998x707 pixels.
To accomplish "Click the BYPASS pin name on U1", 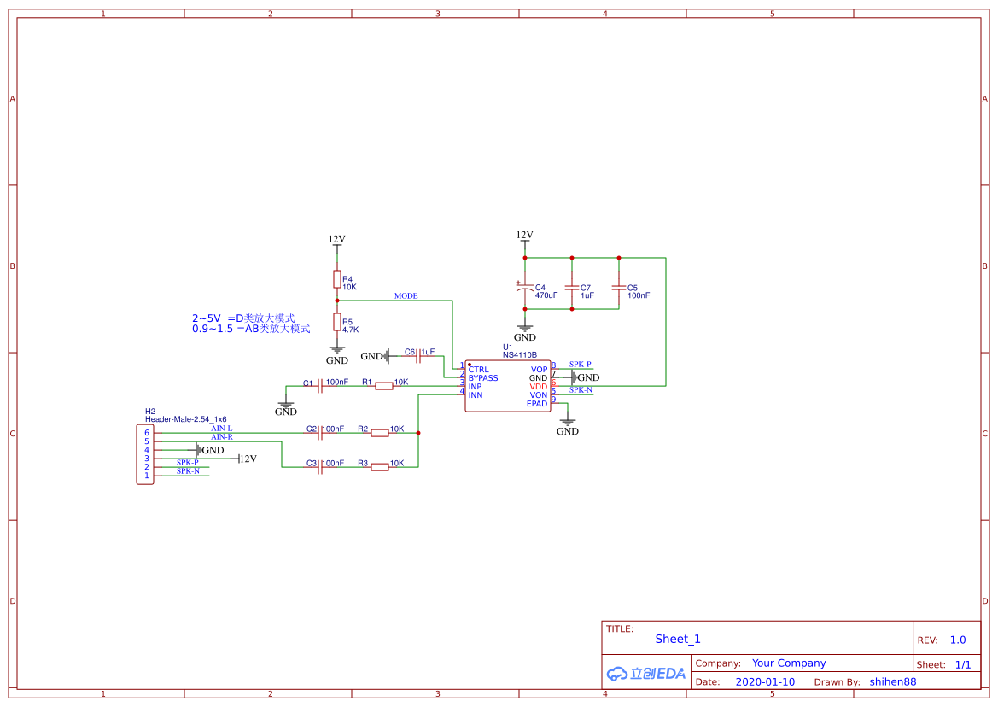I will tap(483, 377).
